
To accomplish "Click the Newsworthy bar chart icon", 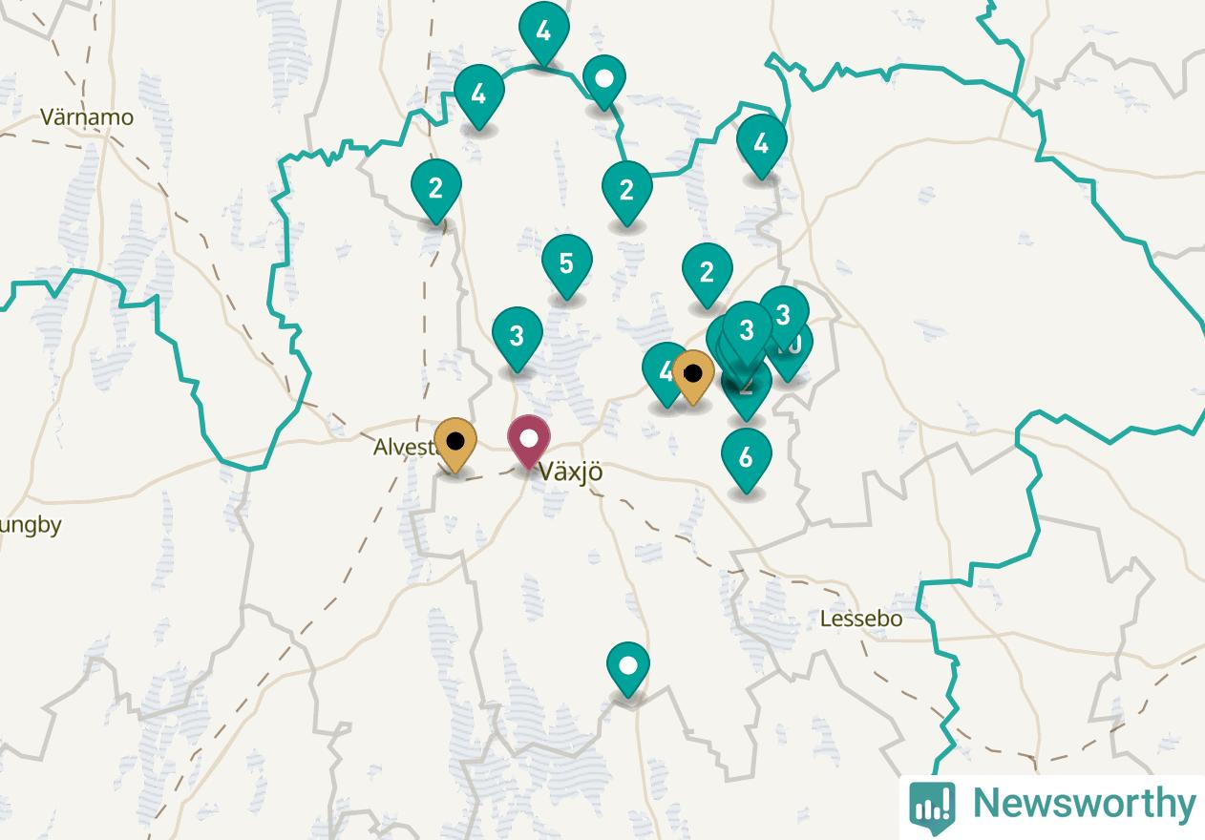I will tap(932, 805).
